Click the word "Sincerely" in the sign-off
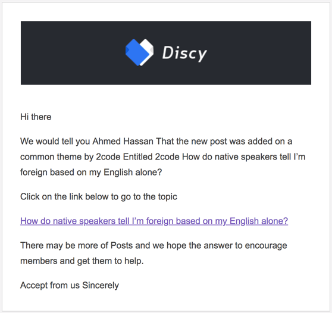Screen dimensions: 332x313 101,286
